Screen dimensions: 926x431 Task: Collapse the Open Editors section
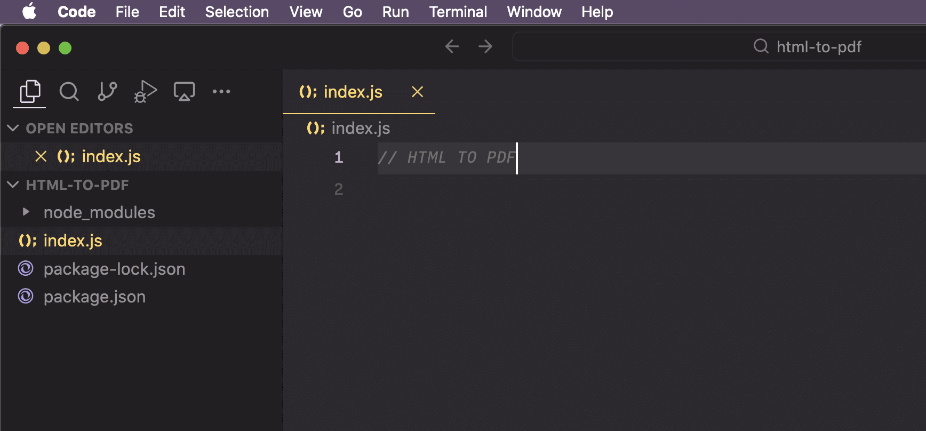(13, 128)
